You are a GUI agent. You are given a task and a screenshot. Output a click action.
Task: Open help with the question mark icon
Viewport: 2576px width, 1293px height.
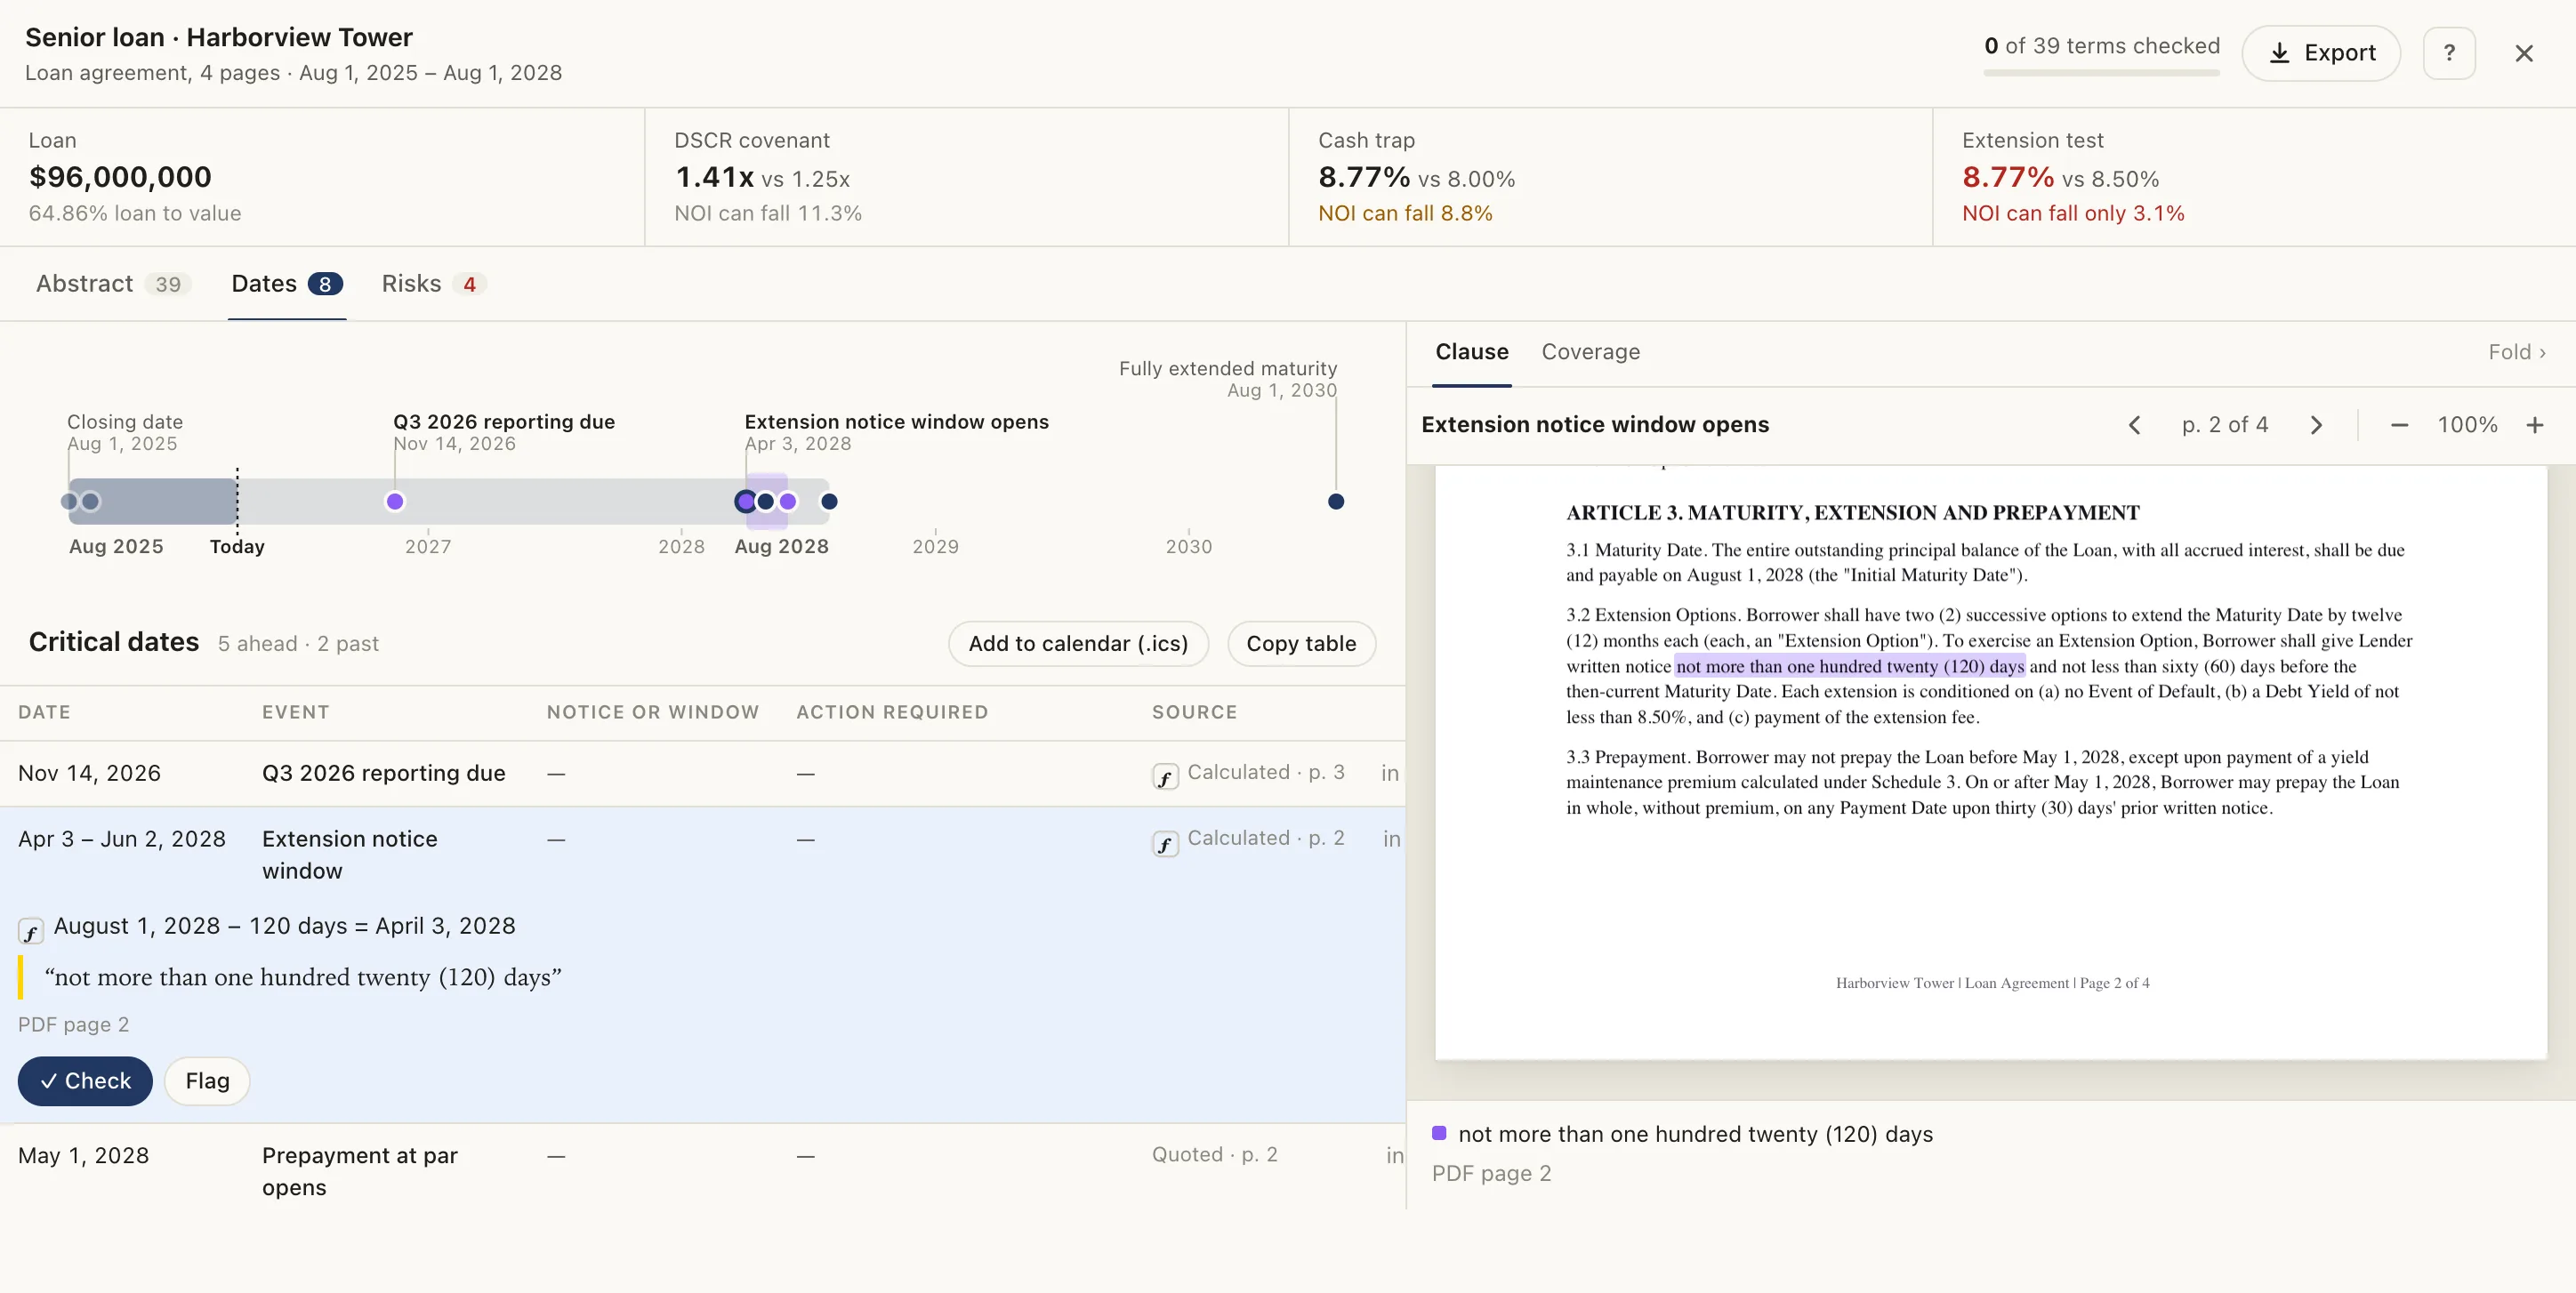pyautogui.click(x=2449, y=53)
